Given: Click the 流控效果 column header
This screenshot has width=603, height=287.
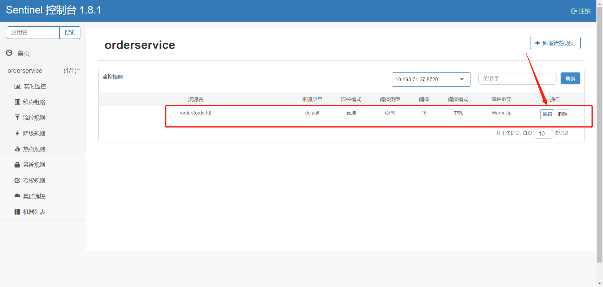Looking at the screenshot, I should pyautogui.click(x=502, y=99).
